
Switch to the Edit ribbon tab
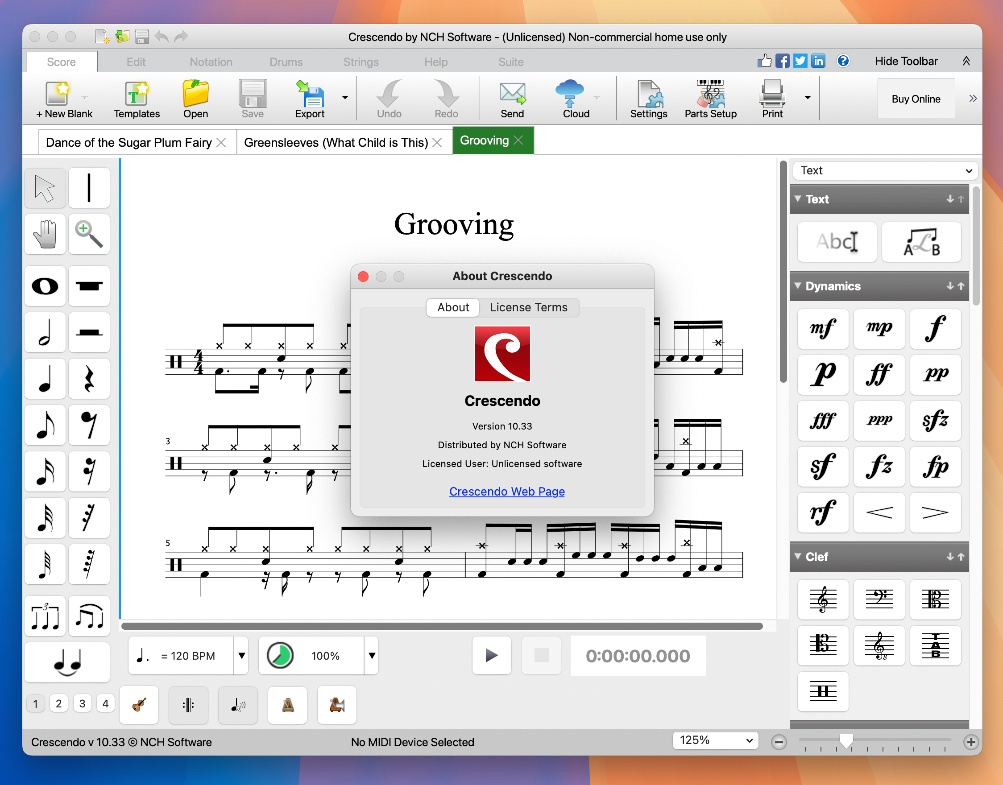pyautogui.click(x=136, y=62)
